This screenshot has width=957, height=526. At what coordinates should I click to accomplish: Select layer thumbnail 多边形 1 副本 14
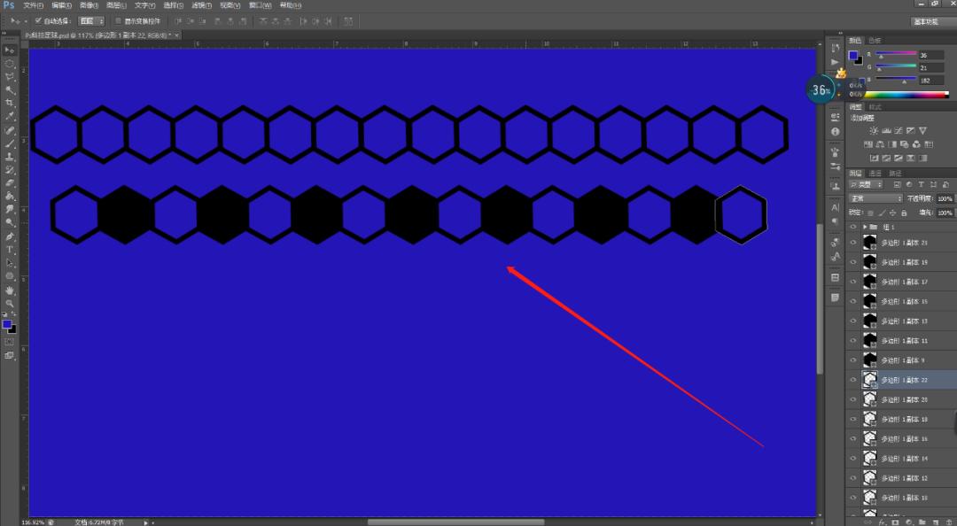point(869,459)
